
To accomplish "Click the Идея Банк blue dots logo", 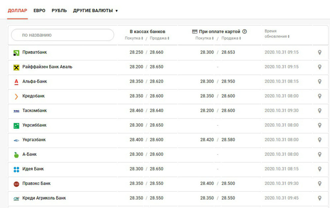I will coord(16,169).
